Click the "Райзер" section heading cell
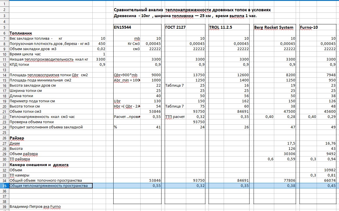 coord(17,138)
